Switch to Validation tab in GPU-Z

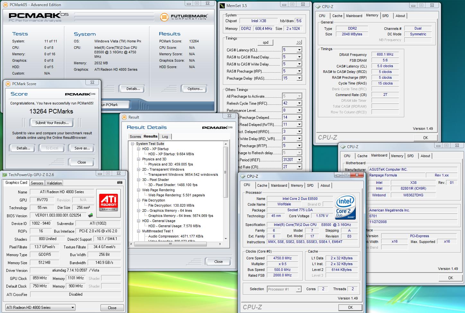54,183
